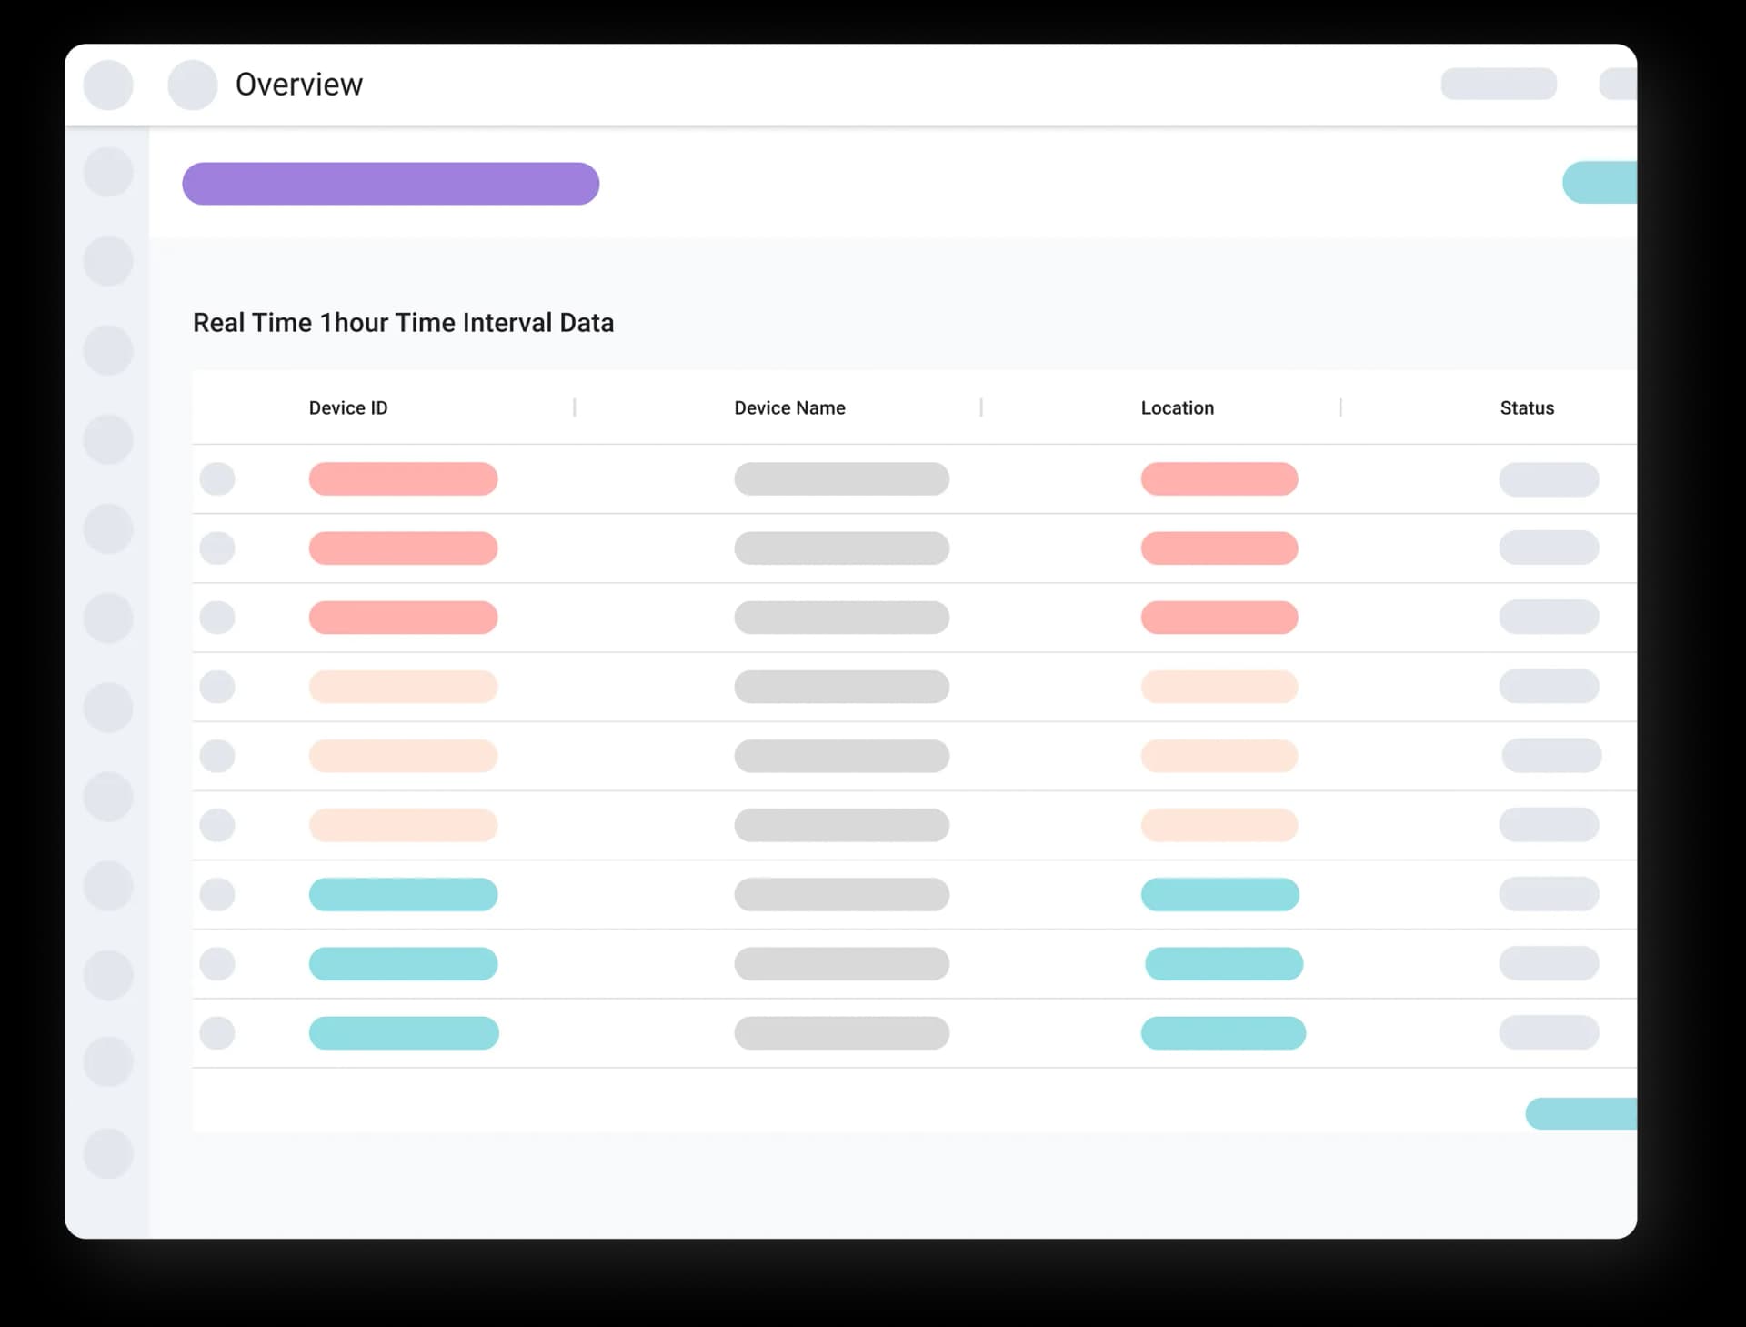Select the top sidebar navigation icon
Screen dimensions: 1746x1327
108,171
